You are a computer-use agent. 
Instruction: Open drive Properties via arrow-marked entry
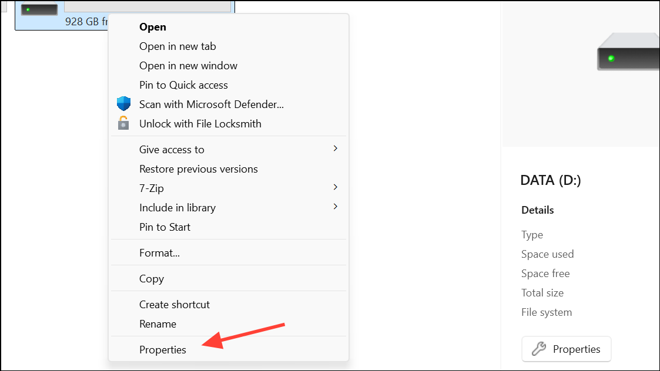coord(163,349)
